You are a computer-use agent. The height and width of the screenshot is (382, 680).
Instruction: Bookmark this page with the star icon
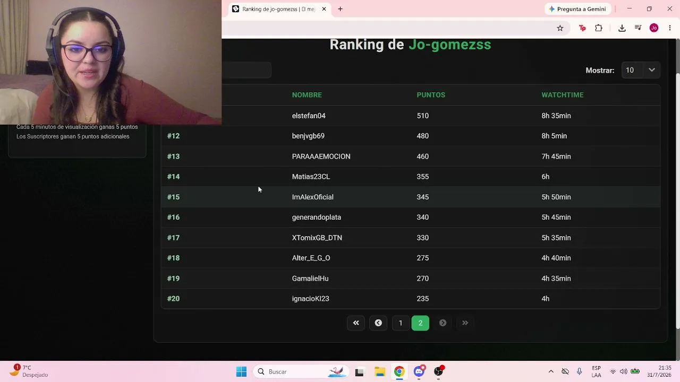click(560, 28)
